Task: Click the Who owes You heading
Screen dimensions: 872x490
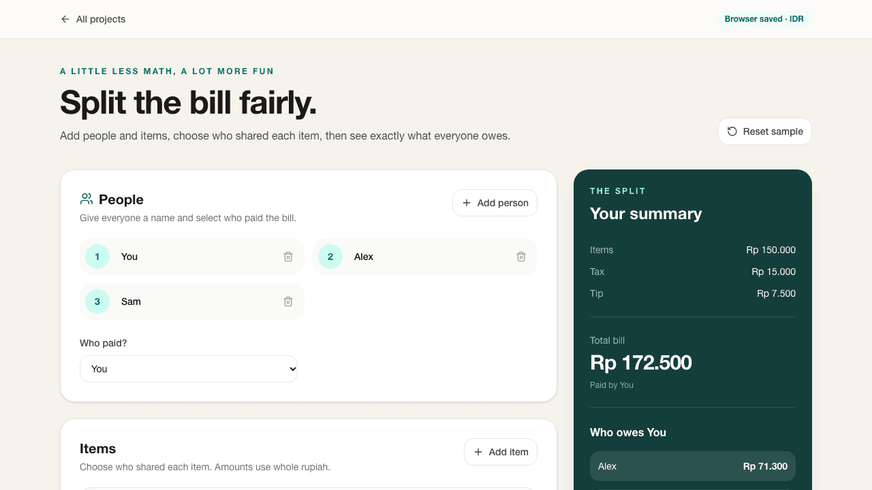Action: [628, 432]
